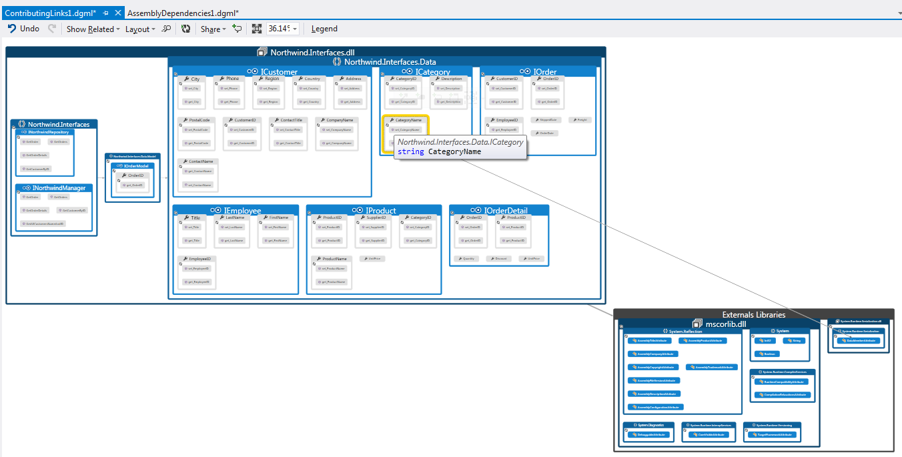Open the Layout dropdown

point(138,29)
